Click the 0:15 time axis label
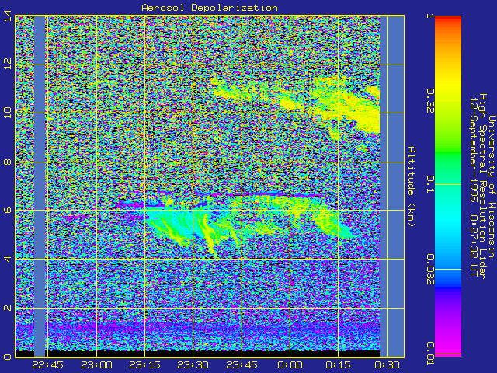The height and width of the screenshot is (373, 497). tap(339, 365)
